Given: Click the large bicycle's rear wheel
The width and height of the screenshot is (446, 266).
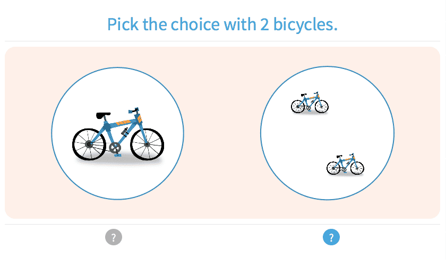Looking at the screenshot, I should pyautogui.click(x=88, y=144).
